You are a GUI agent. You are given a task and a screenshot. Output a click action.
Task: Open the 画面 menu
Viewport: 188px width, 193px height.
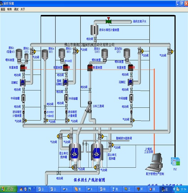pos(3,9)
